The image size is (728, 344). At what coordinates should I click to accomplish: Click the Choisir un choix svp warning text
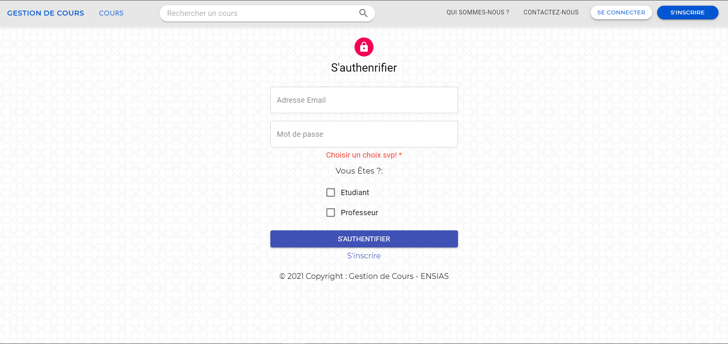pos(364,155)
